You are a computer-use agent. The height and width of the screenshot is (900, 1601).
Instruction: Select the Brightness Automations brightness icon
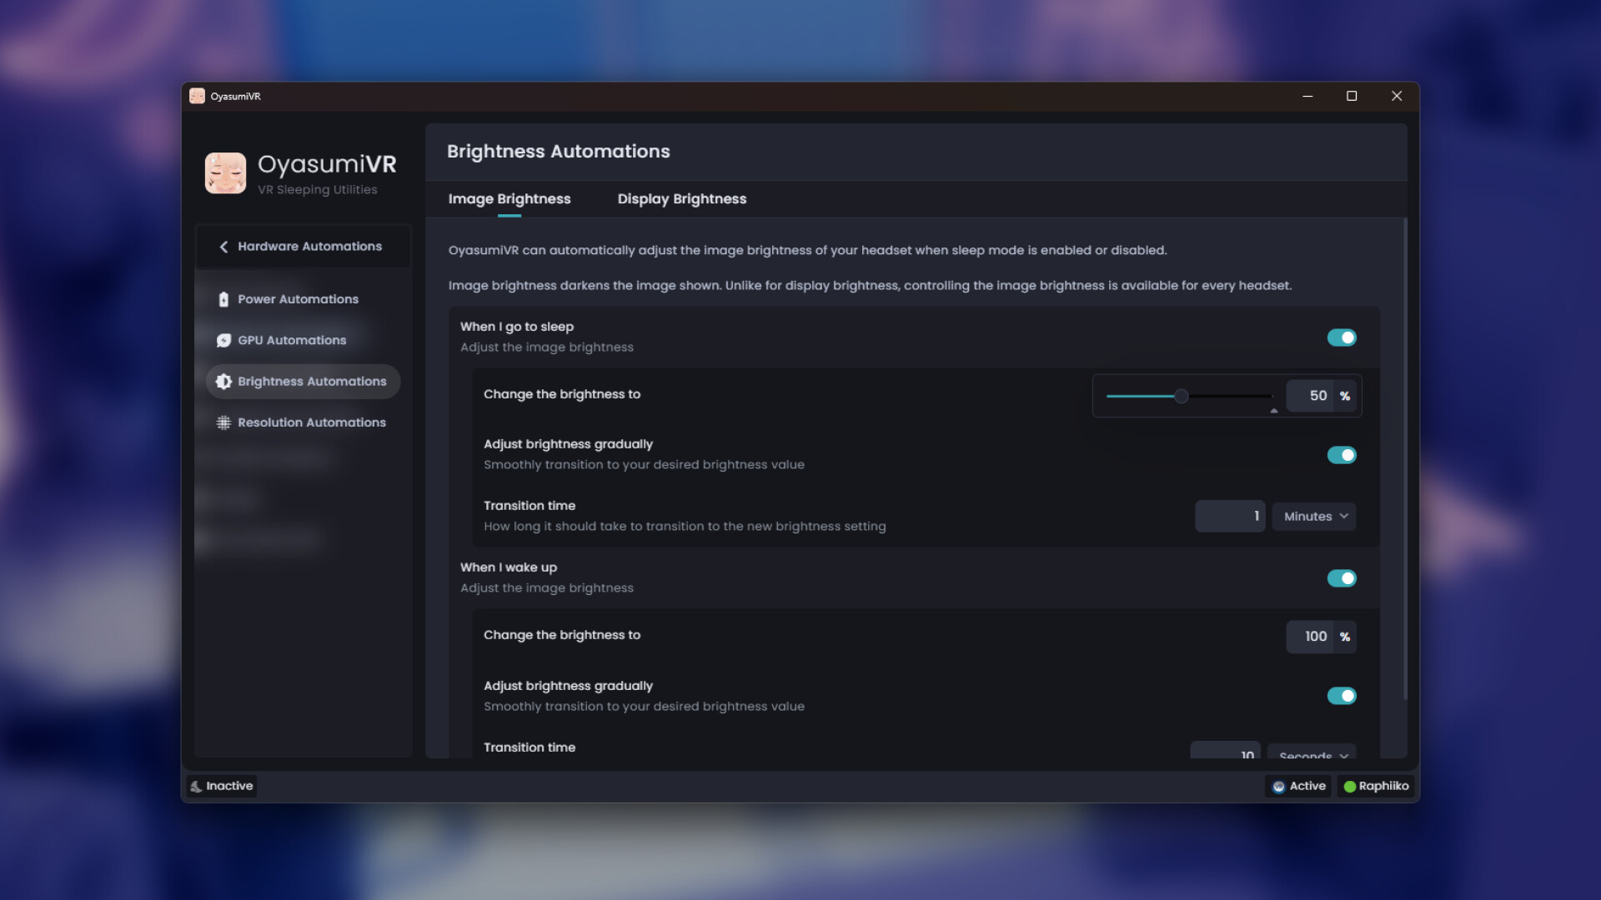tap(222, 381)
